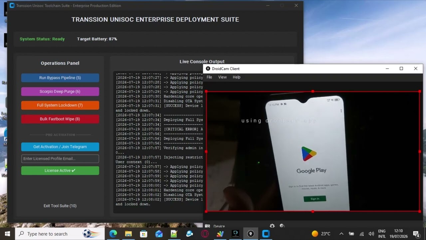This screenshot has width=426, height=240.
Task: Switch to DroidCam Client taskbar icon
Action: (x=251, y=234)
